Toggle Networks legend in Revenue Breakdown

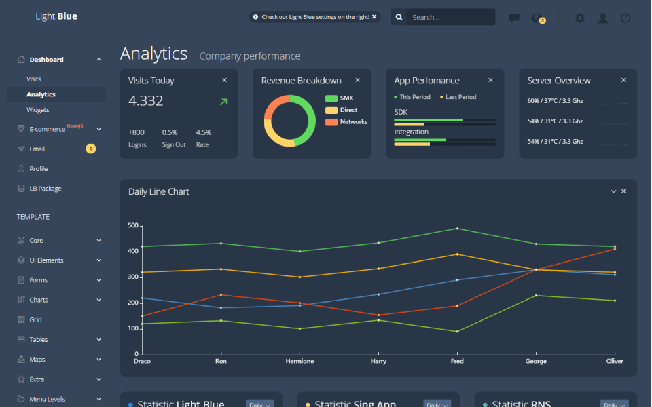tap(346, 122)
